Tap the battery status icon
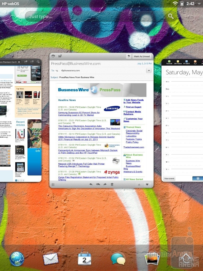This screenshot has width=203, height=271. (x=182, y=3)
